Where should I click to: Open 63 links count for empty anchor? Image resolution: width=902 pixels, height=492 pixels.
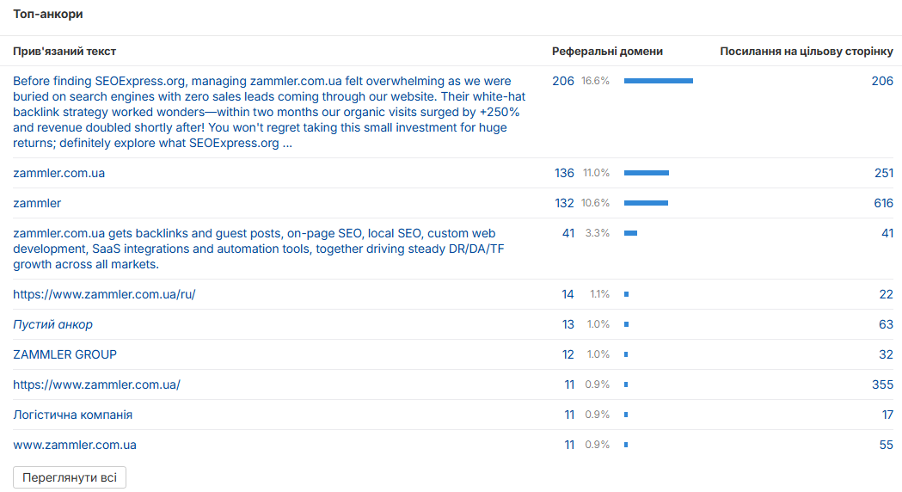[x=886, y=324]
